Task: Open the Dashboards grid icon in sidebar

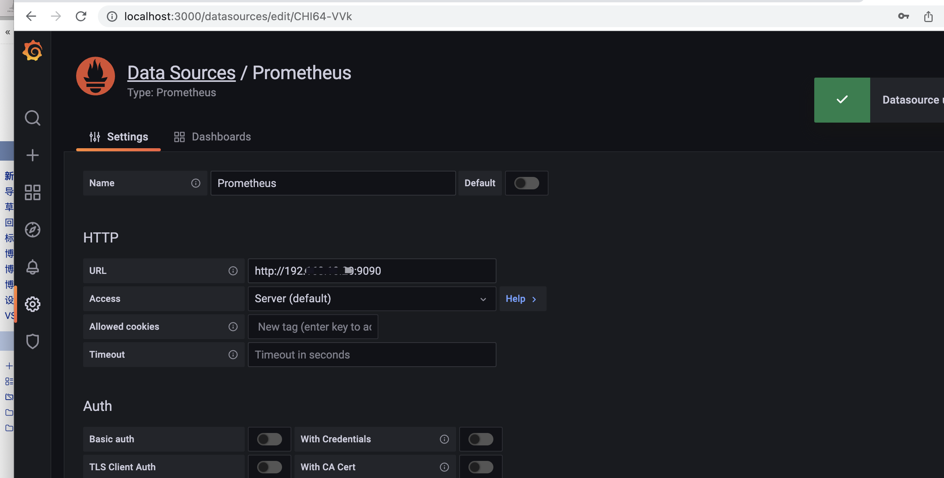Action: coord(32,192)
